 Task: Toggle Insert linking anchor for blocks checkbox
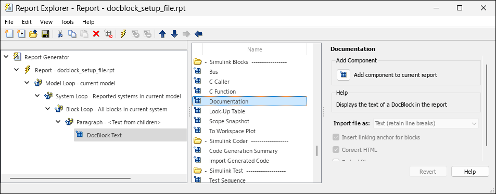pyautogui.click(x=336, y=137)
